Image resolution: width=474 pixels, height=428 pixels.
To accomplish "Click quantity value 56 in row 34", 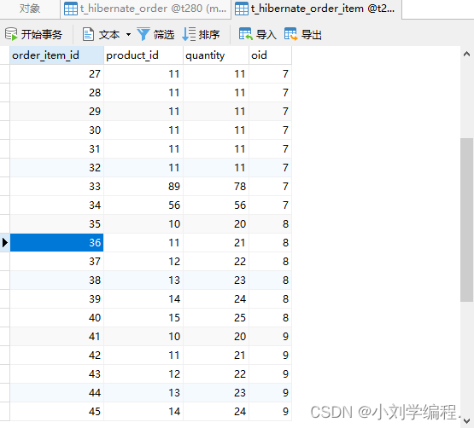I will click(x=240, y=205).
